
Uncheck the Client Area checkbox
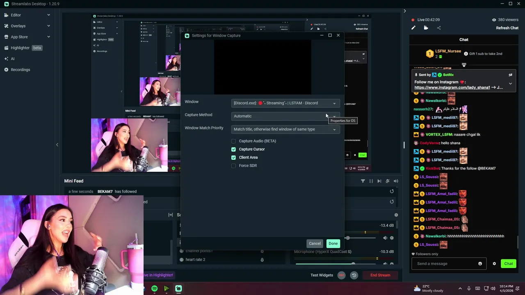233,157
